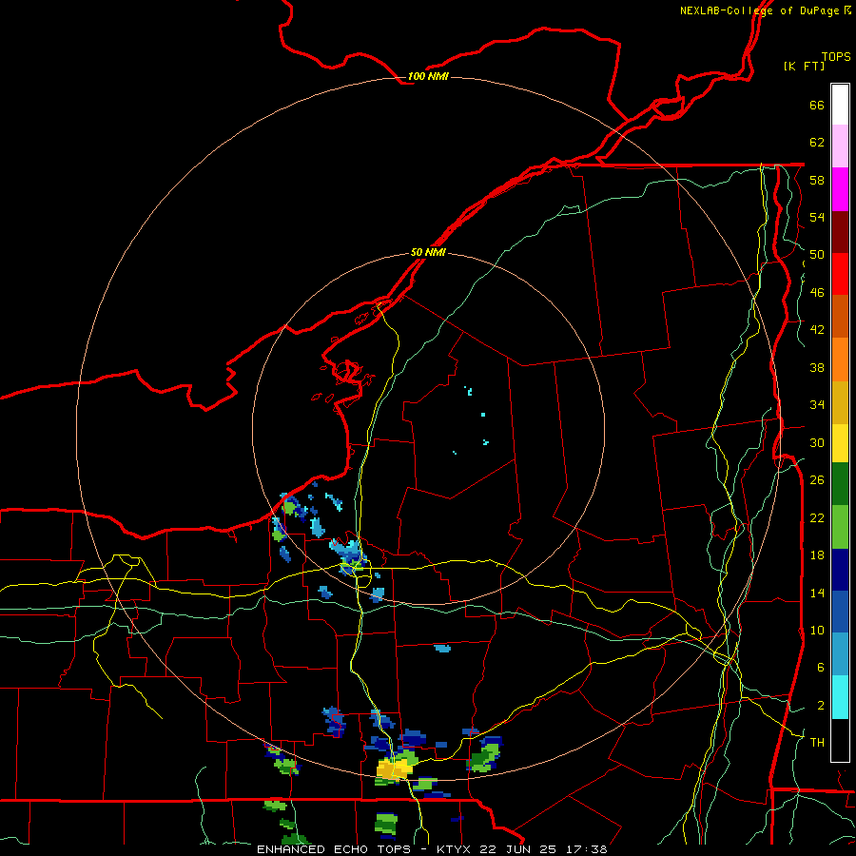The image size is (856, 856).
Task: Select the dark red legend swatch
Action: [840, 231]
